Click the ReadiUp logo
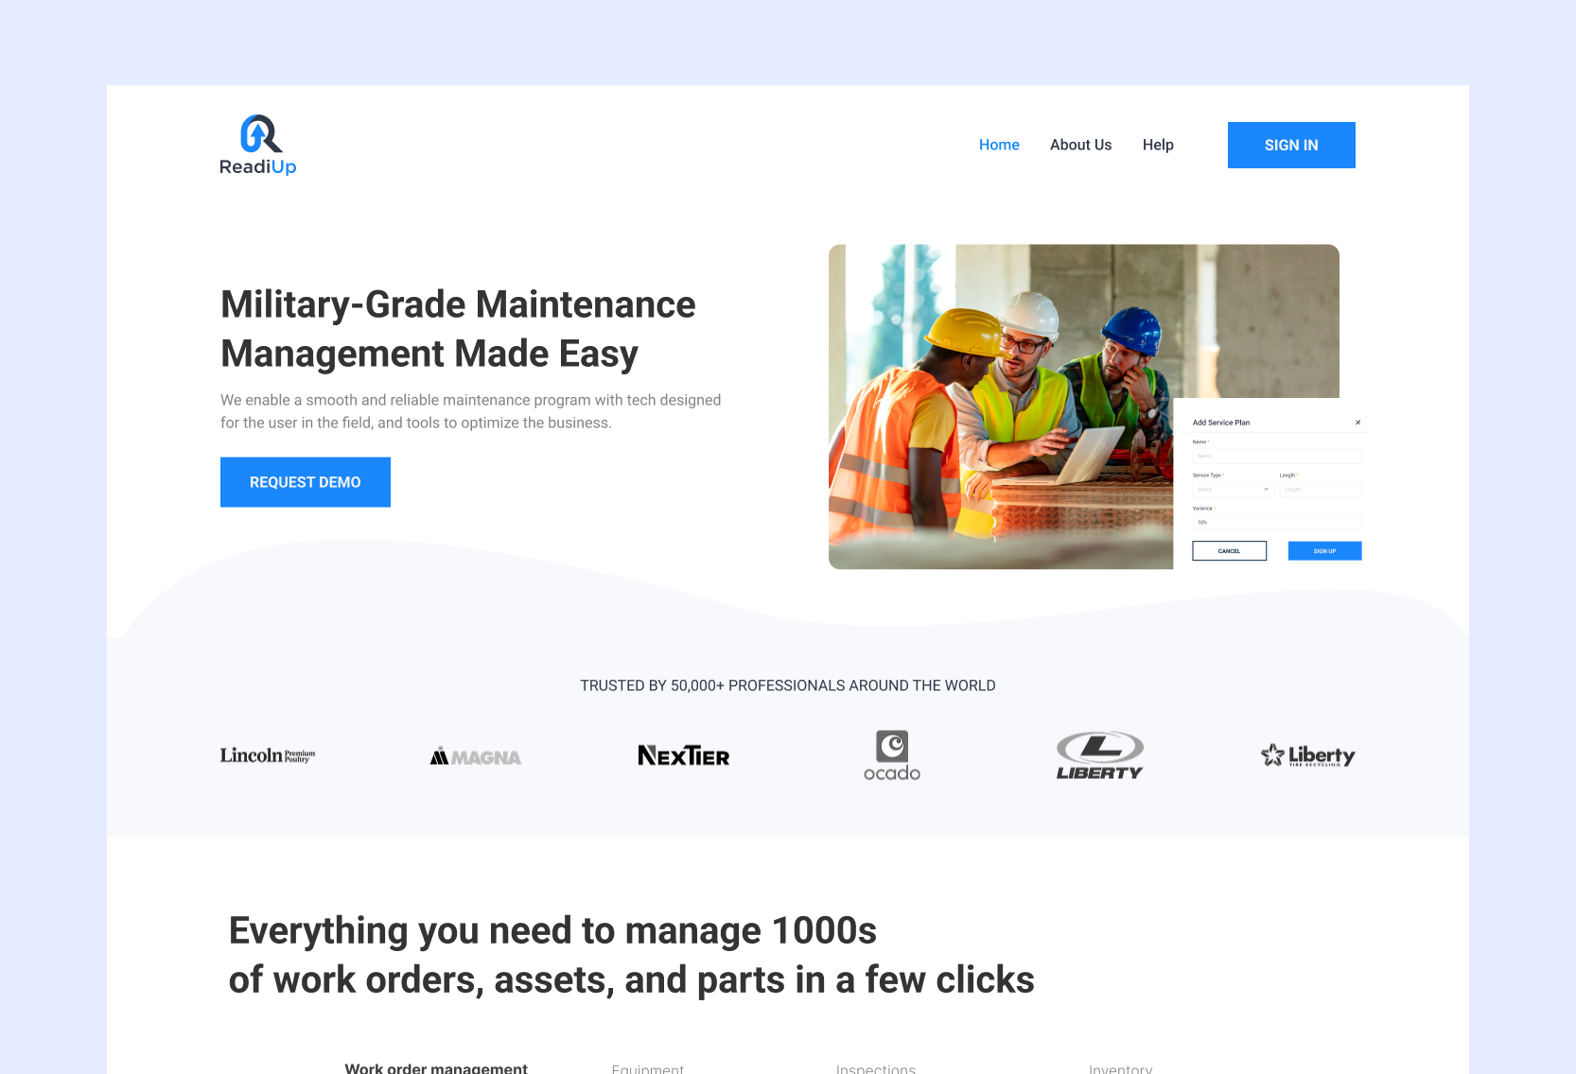 pyautogui.click(x=258, y=146)
